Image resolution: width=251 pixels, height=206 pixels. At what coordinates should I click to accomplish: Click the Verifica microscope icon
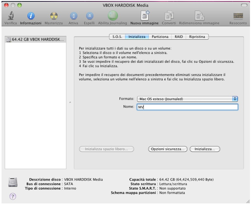11,16
